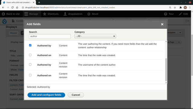Click the browser address bar URL
193x109 pixels.
(x=70, y=8)
